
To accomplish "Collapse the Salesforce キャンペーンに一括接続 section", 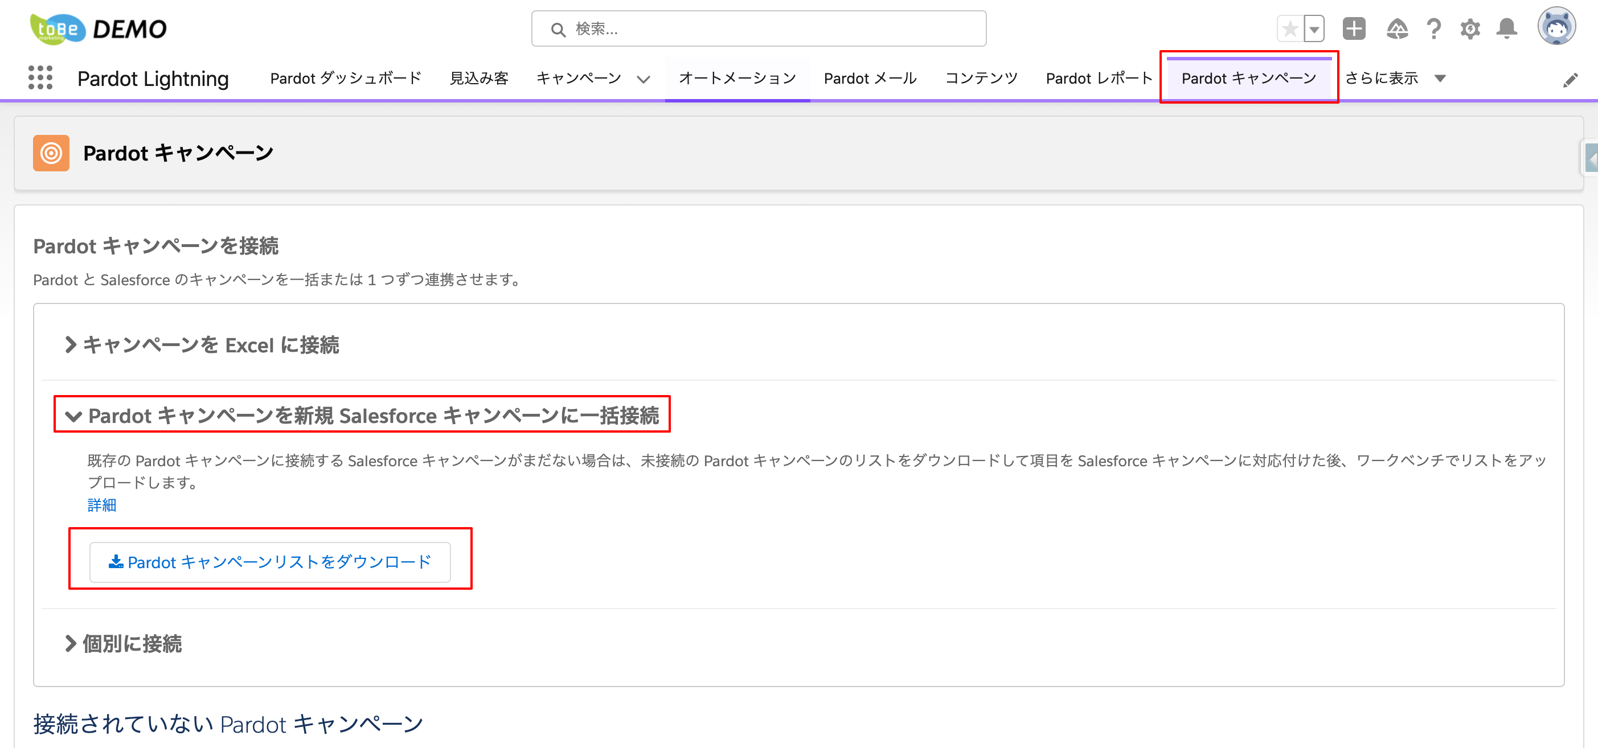I will 362,416.
